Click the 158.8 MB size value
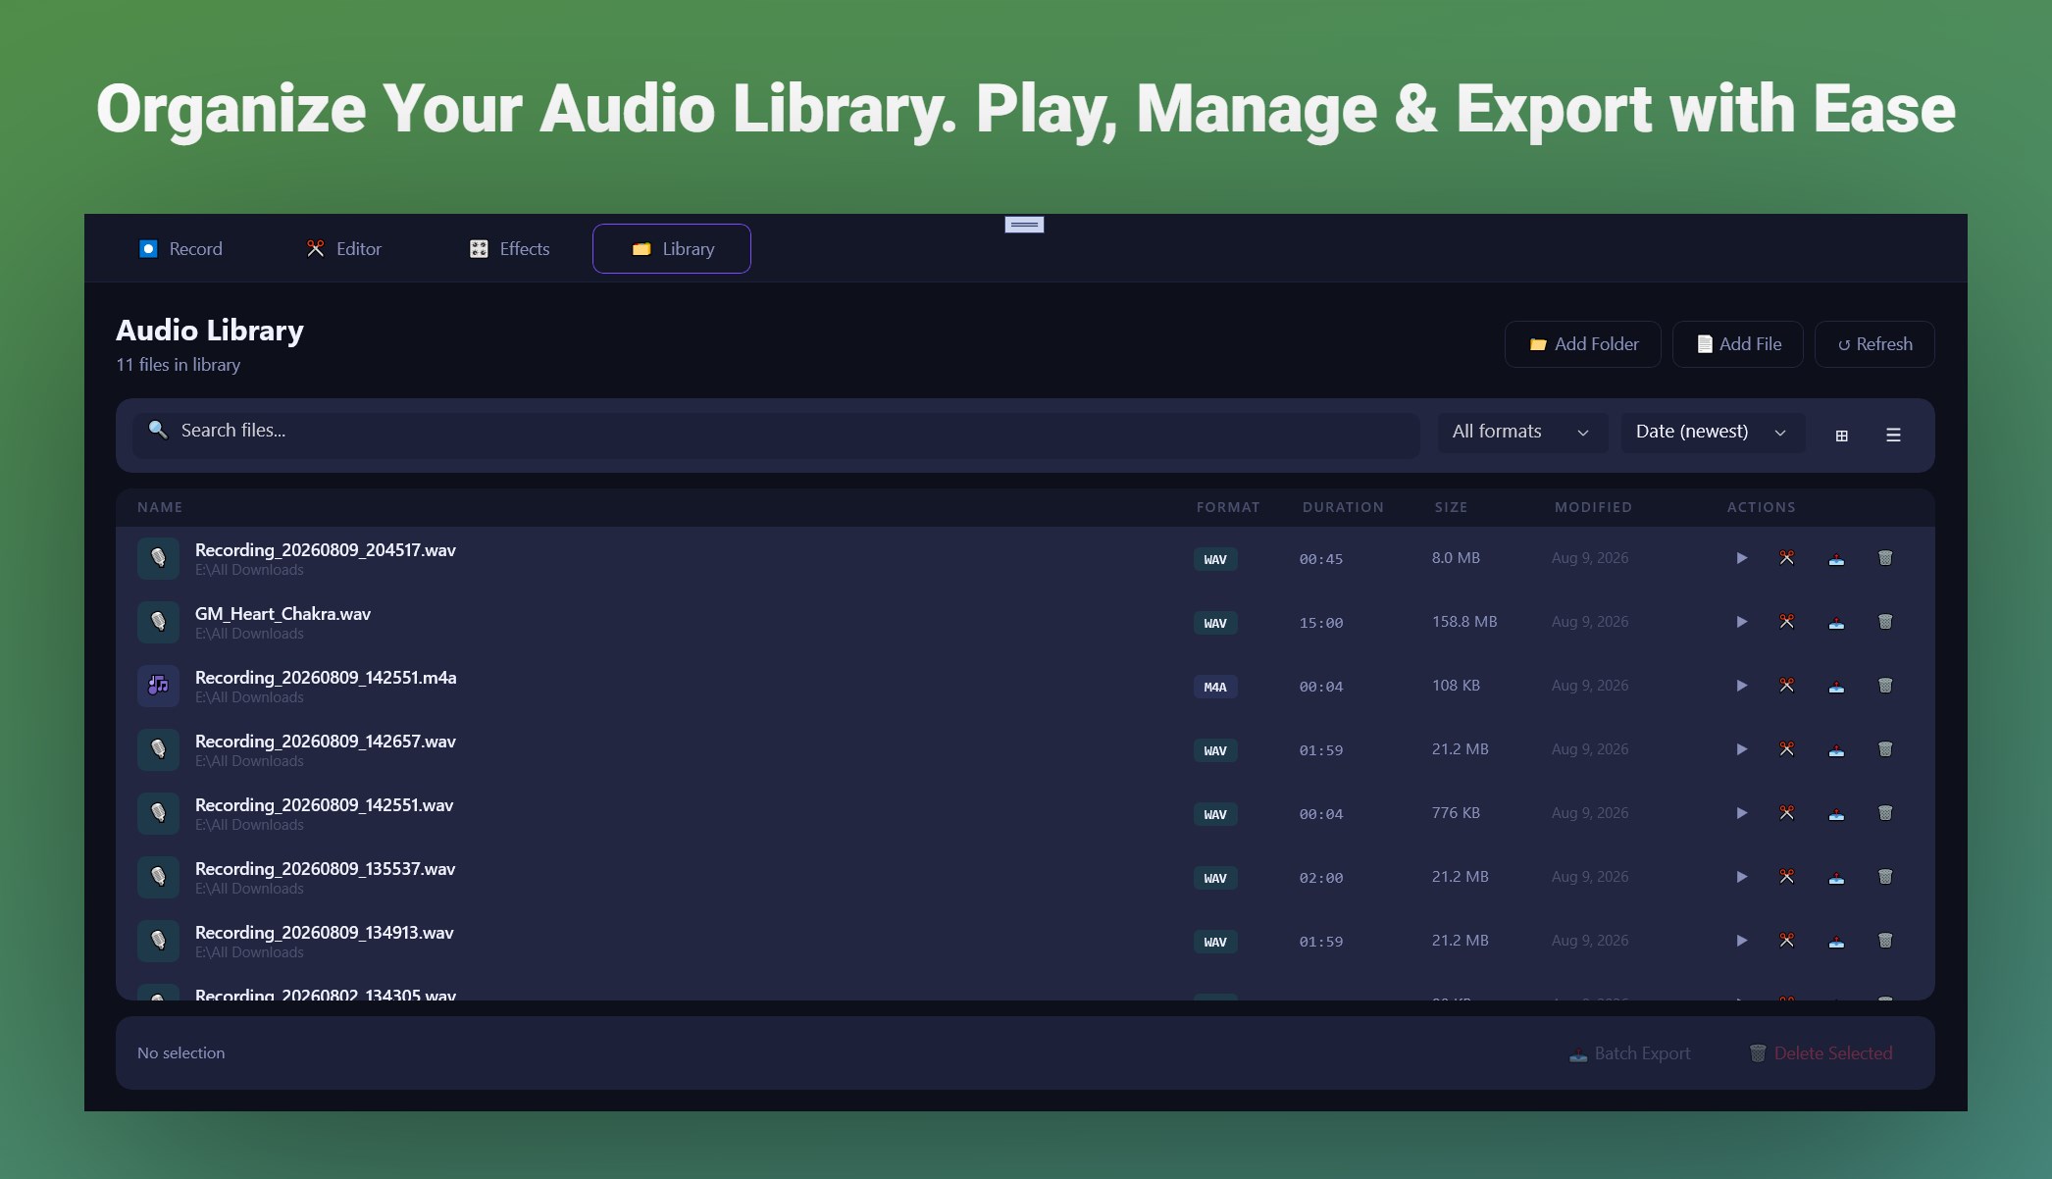Screen dimensions: 2052x1179 (1464, 622)
